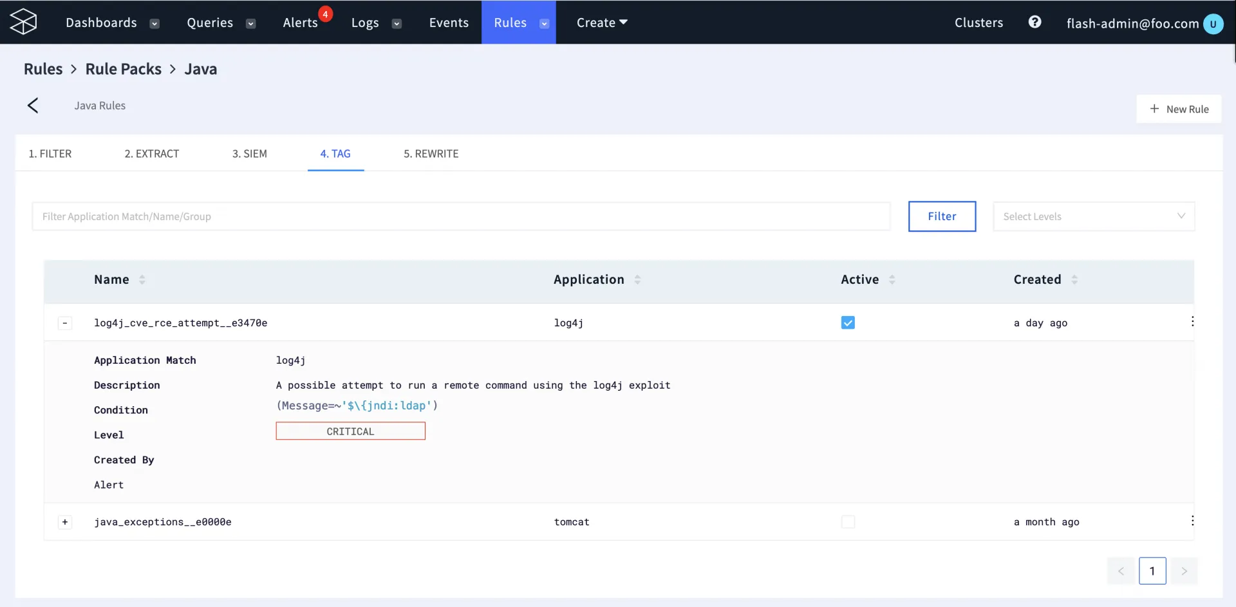Click the 'a month ago' created cell
The height and width of the screenshot is (607, 1236).
(x=1046, y=522)
